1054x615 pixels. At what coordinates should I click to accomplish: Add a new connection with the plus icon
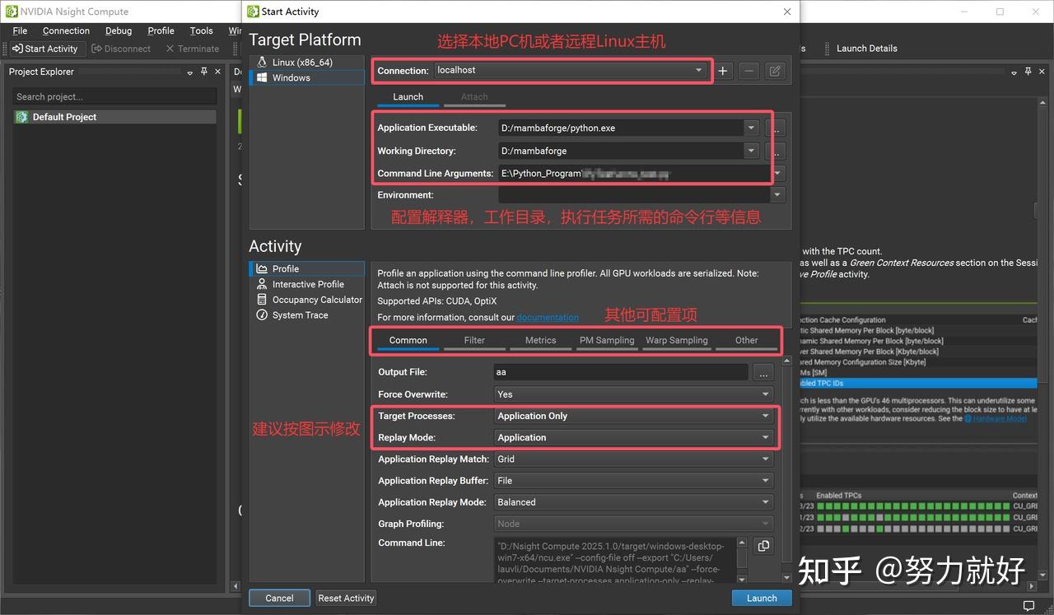[723, 71]
